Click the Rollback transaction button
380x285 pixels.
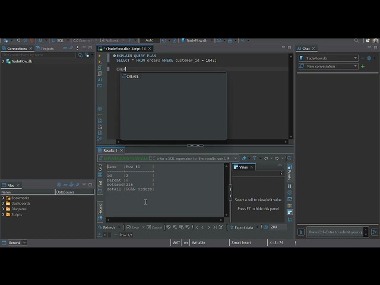pyautogui.click(x=109, y=40)
